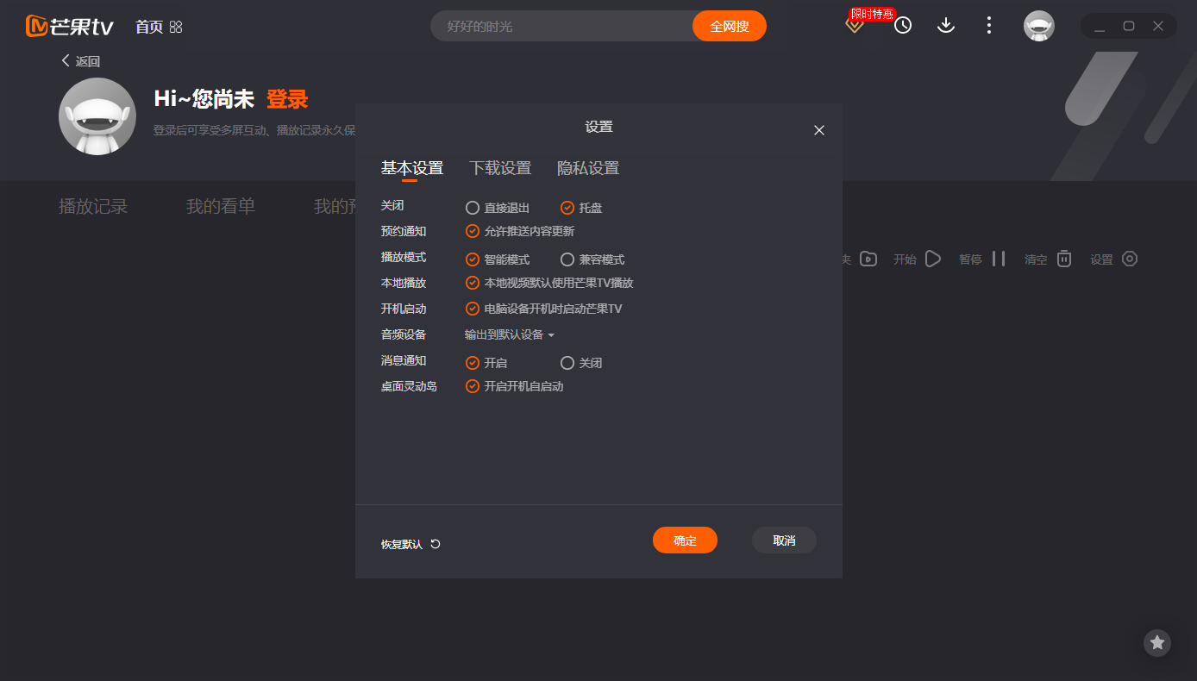Switch to the 下载设置 tab
This screenshot has width=1197, height=681.
[500, 168]
